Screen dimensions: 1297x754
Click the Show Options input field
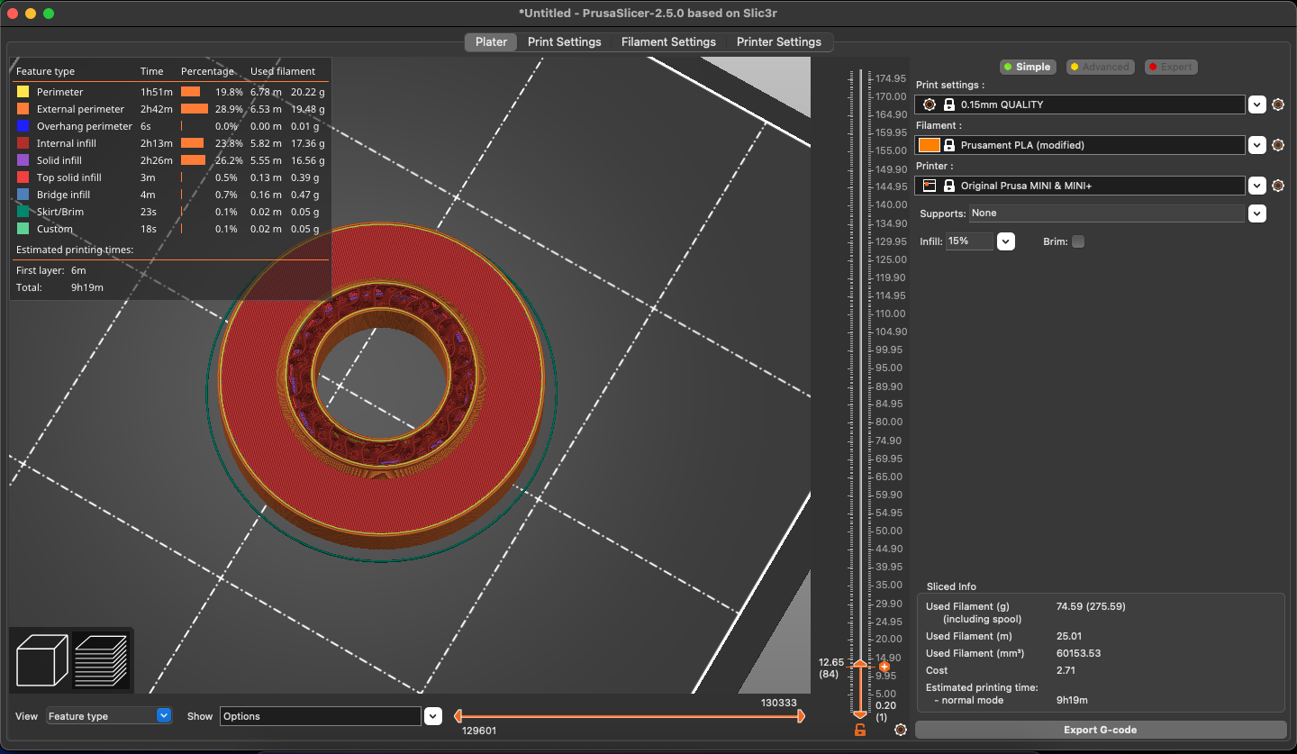[x=320, y=715]
